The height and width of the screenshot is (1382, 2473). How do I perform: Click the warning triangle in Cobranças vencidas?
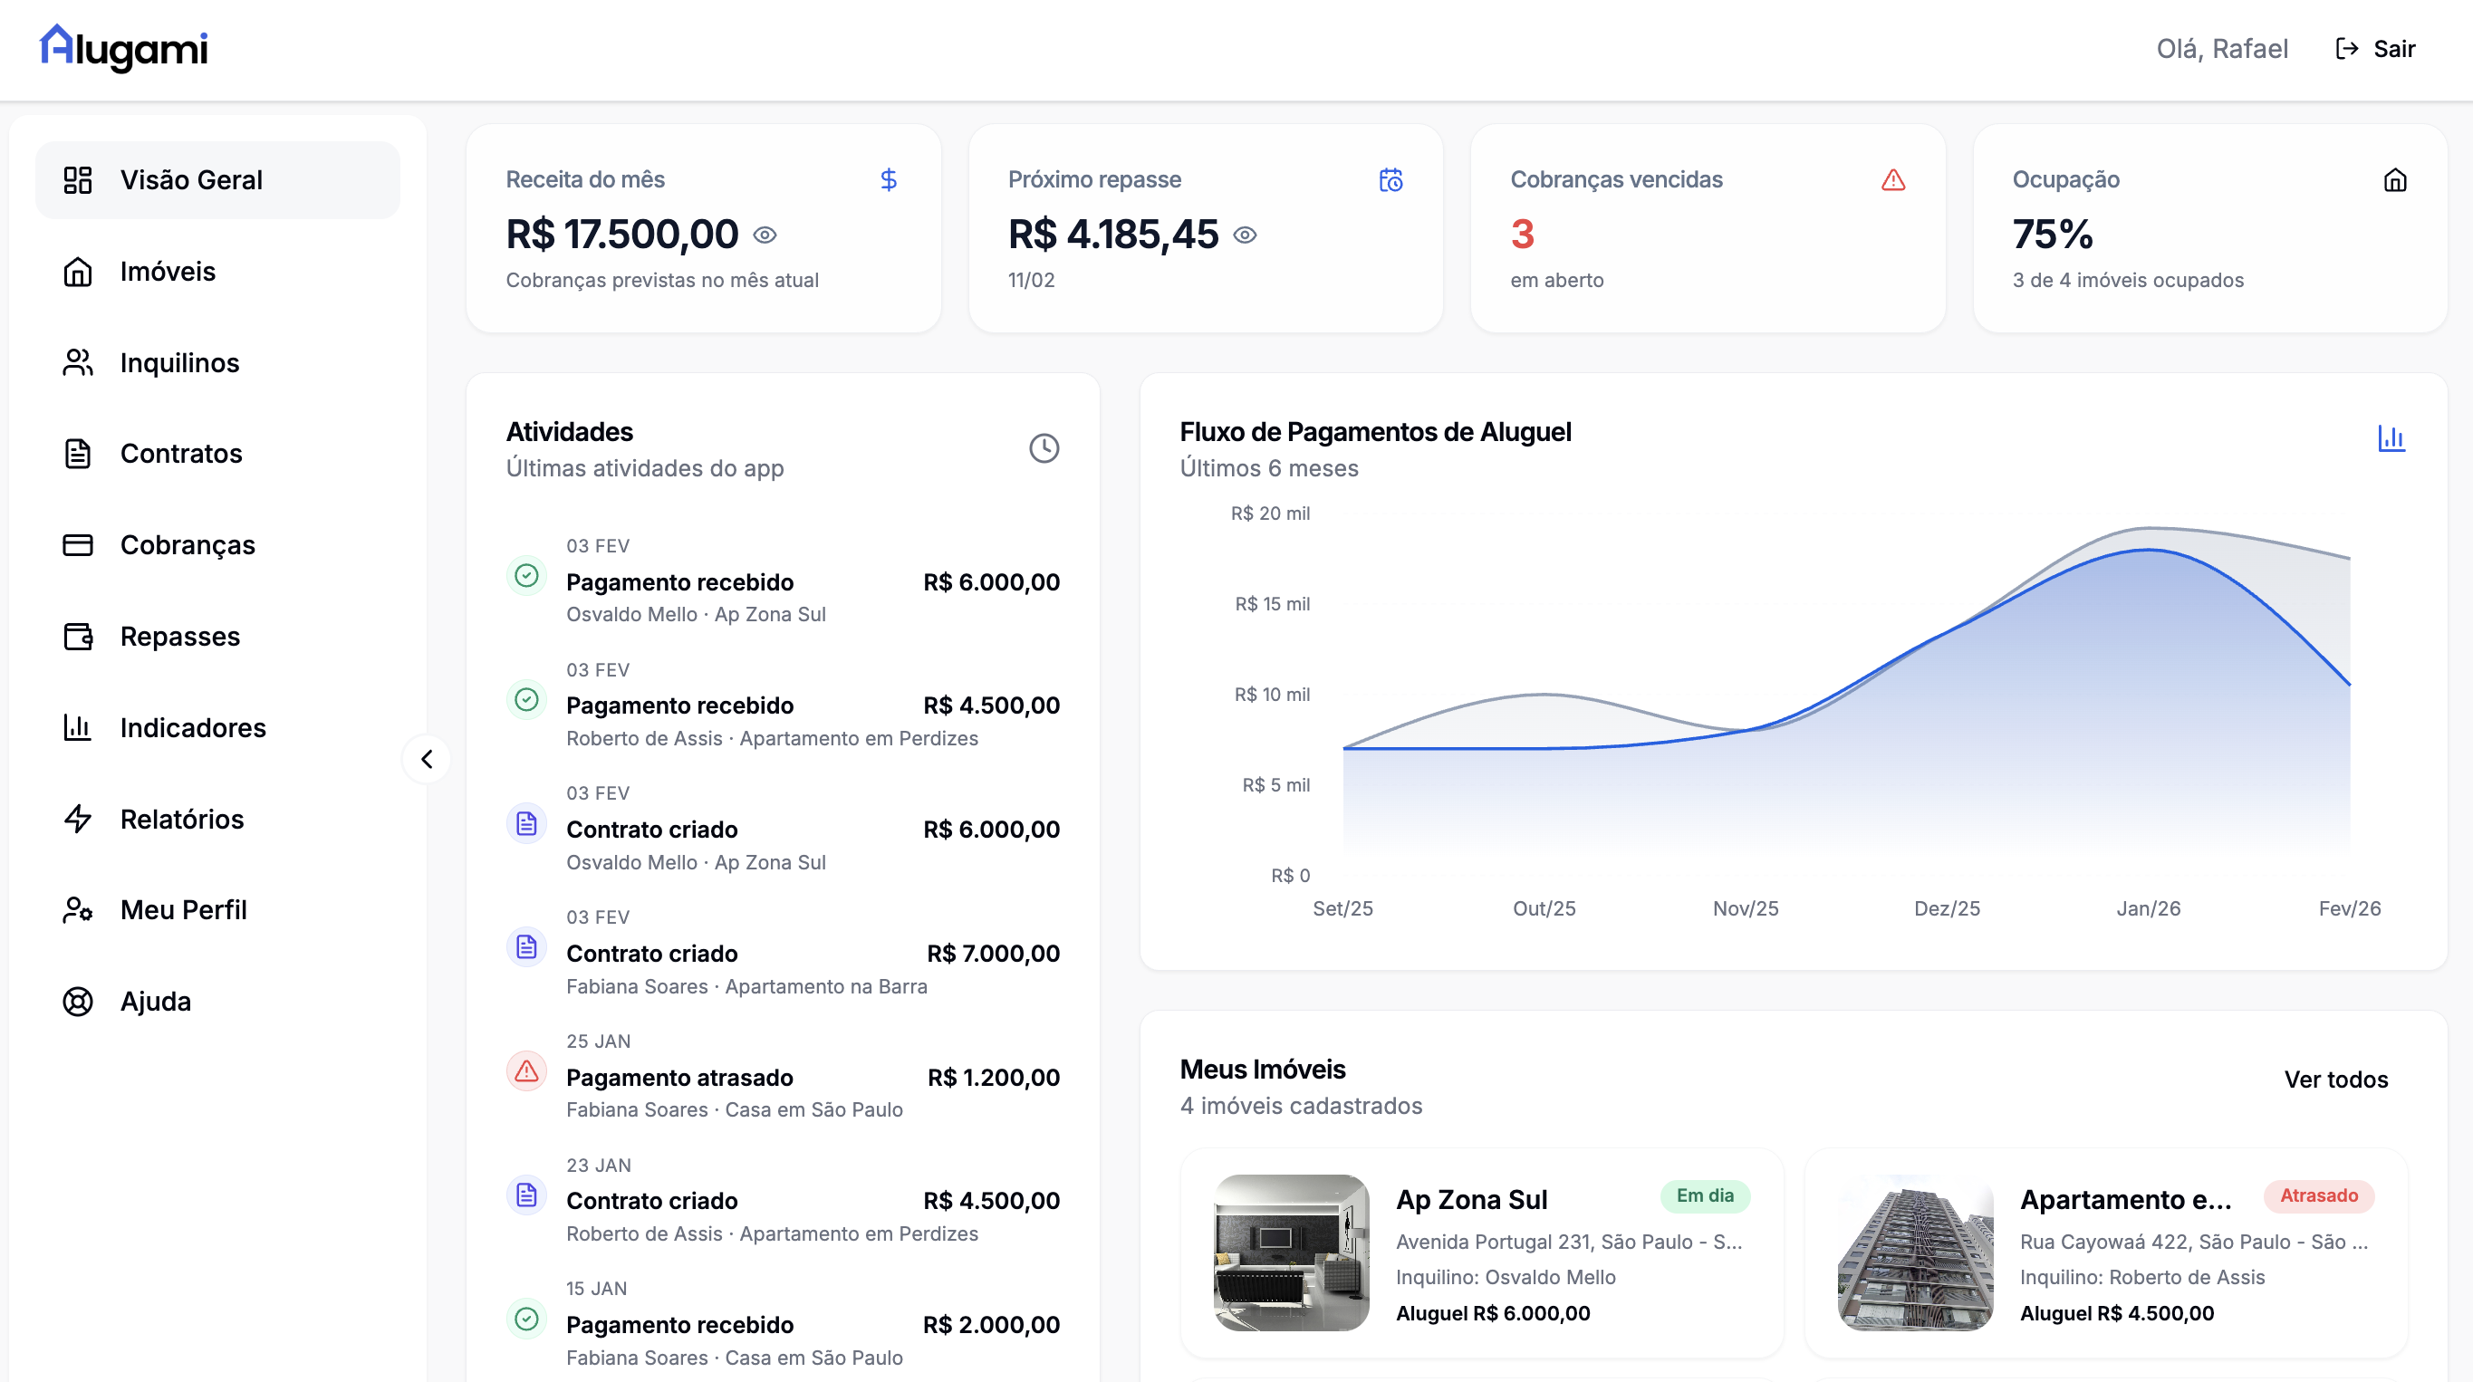point(1892,179)
